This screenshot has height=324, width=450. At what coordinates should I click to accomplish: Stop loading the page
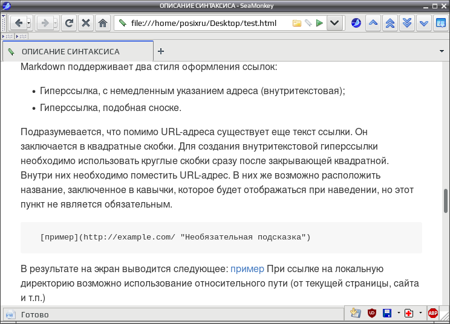click(x=85, y=23)
